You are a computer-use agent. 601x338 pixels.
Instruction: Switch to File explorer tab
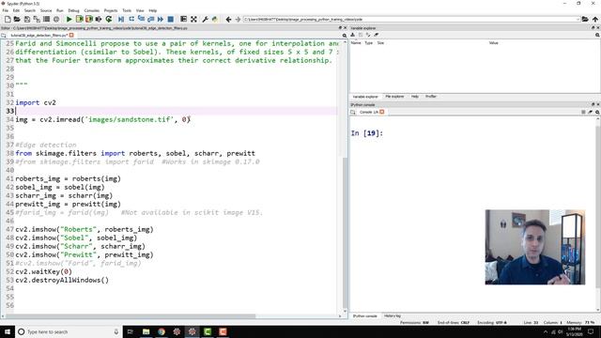coord(394,97)
